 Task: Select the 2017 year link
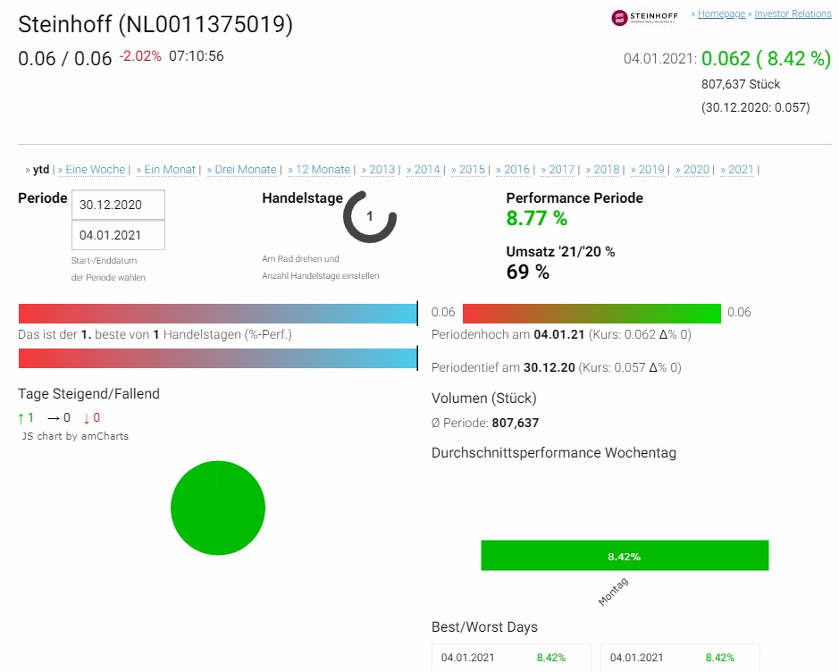coord(561,170)
